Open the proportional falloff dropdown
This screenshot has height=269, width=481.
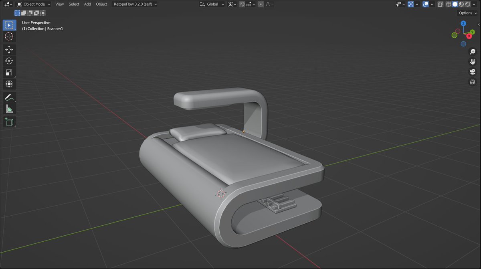click(270, 4)
